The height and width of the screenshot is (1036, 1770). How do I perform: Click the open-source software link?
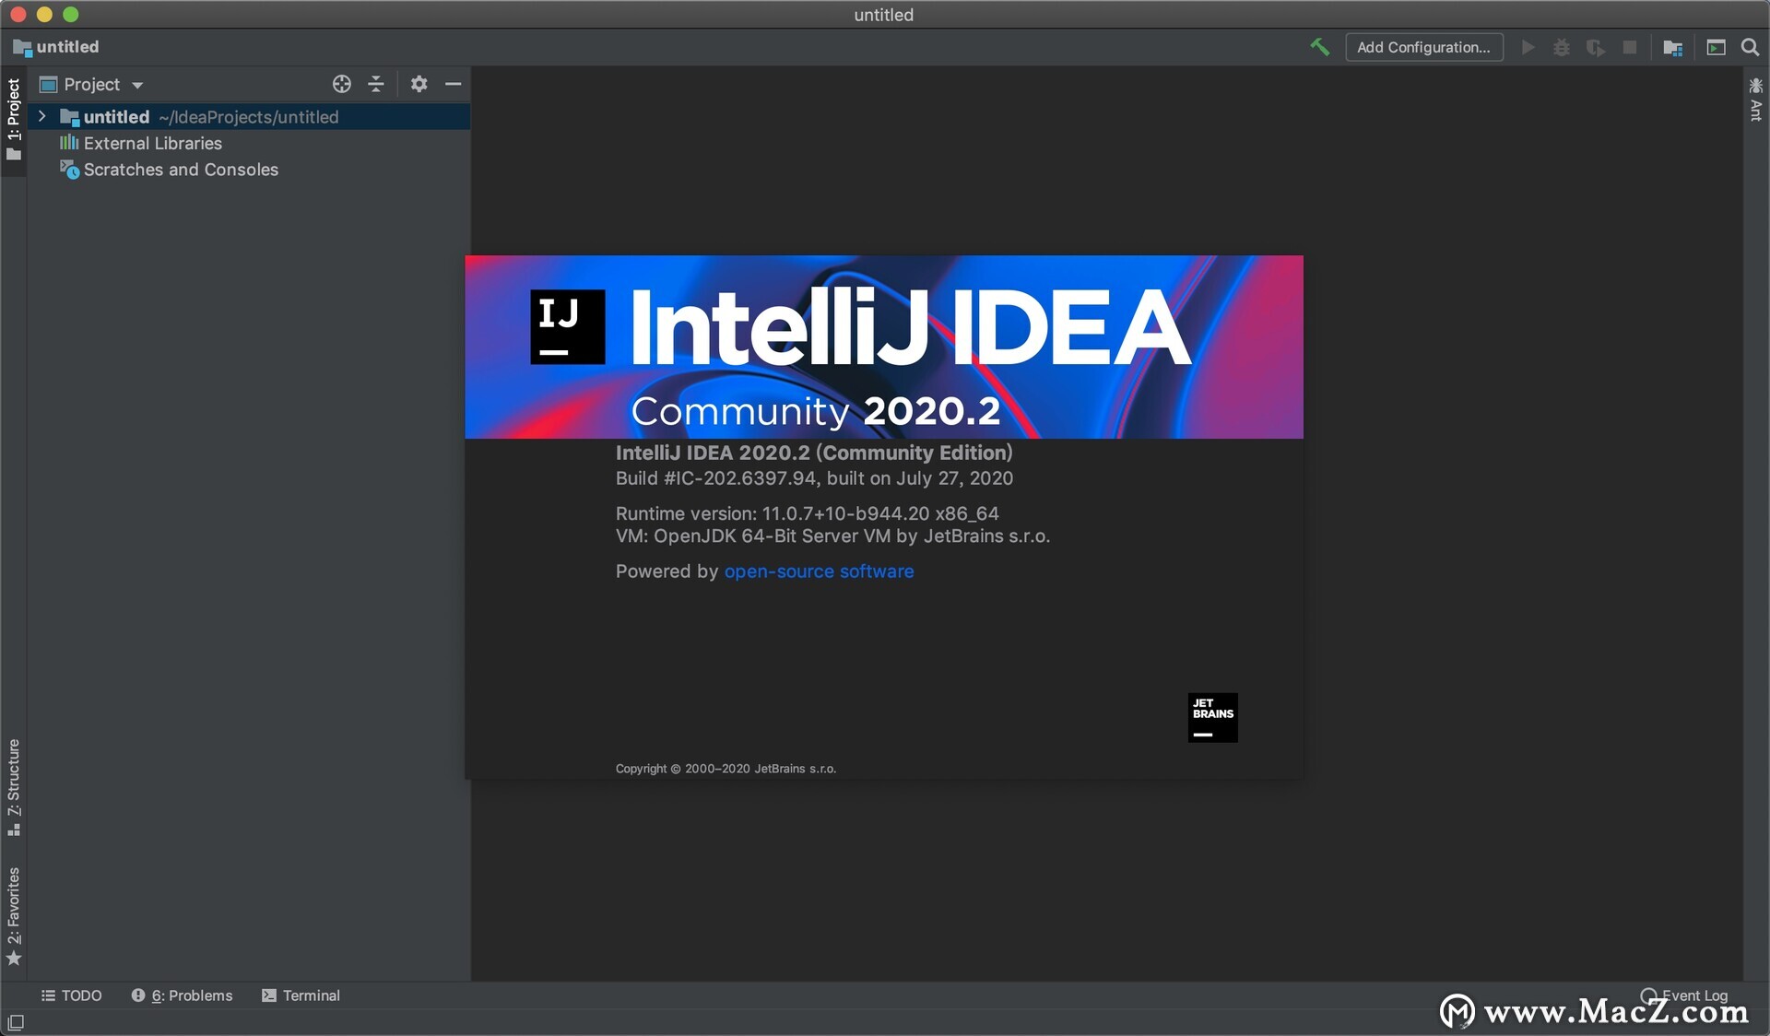[819, 571]
